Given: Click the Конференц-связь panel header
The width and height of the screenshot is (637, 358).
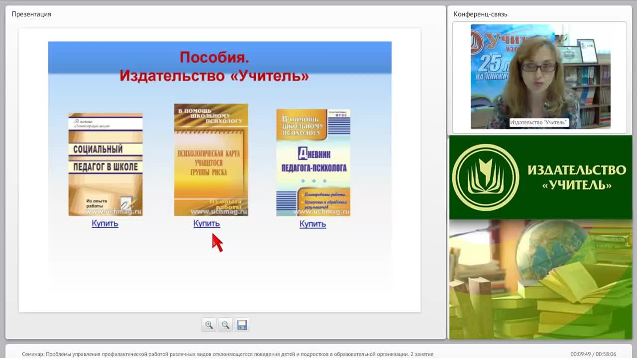Looking at the screenshot, I should pyautogui.click(x=480, y=14).
